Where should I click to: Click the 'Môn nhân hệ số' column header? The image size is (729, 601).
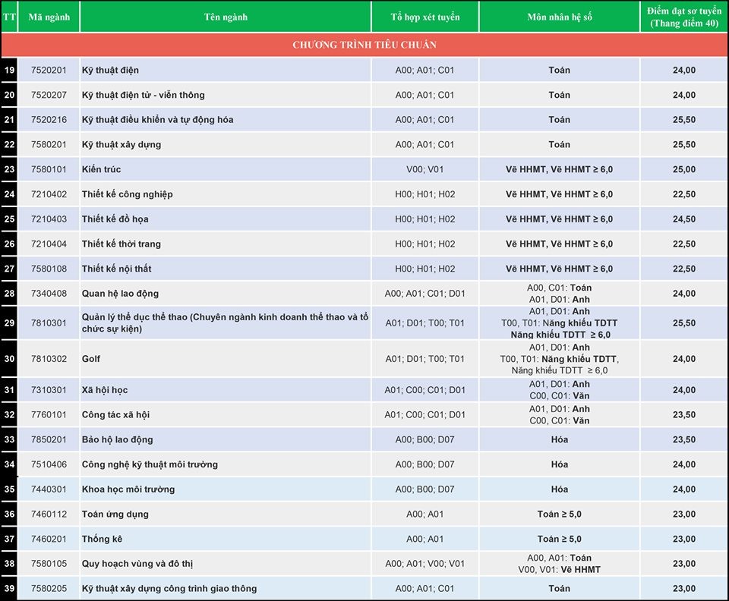point(560,17)
